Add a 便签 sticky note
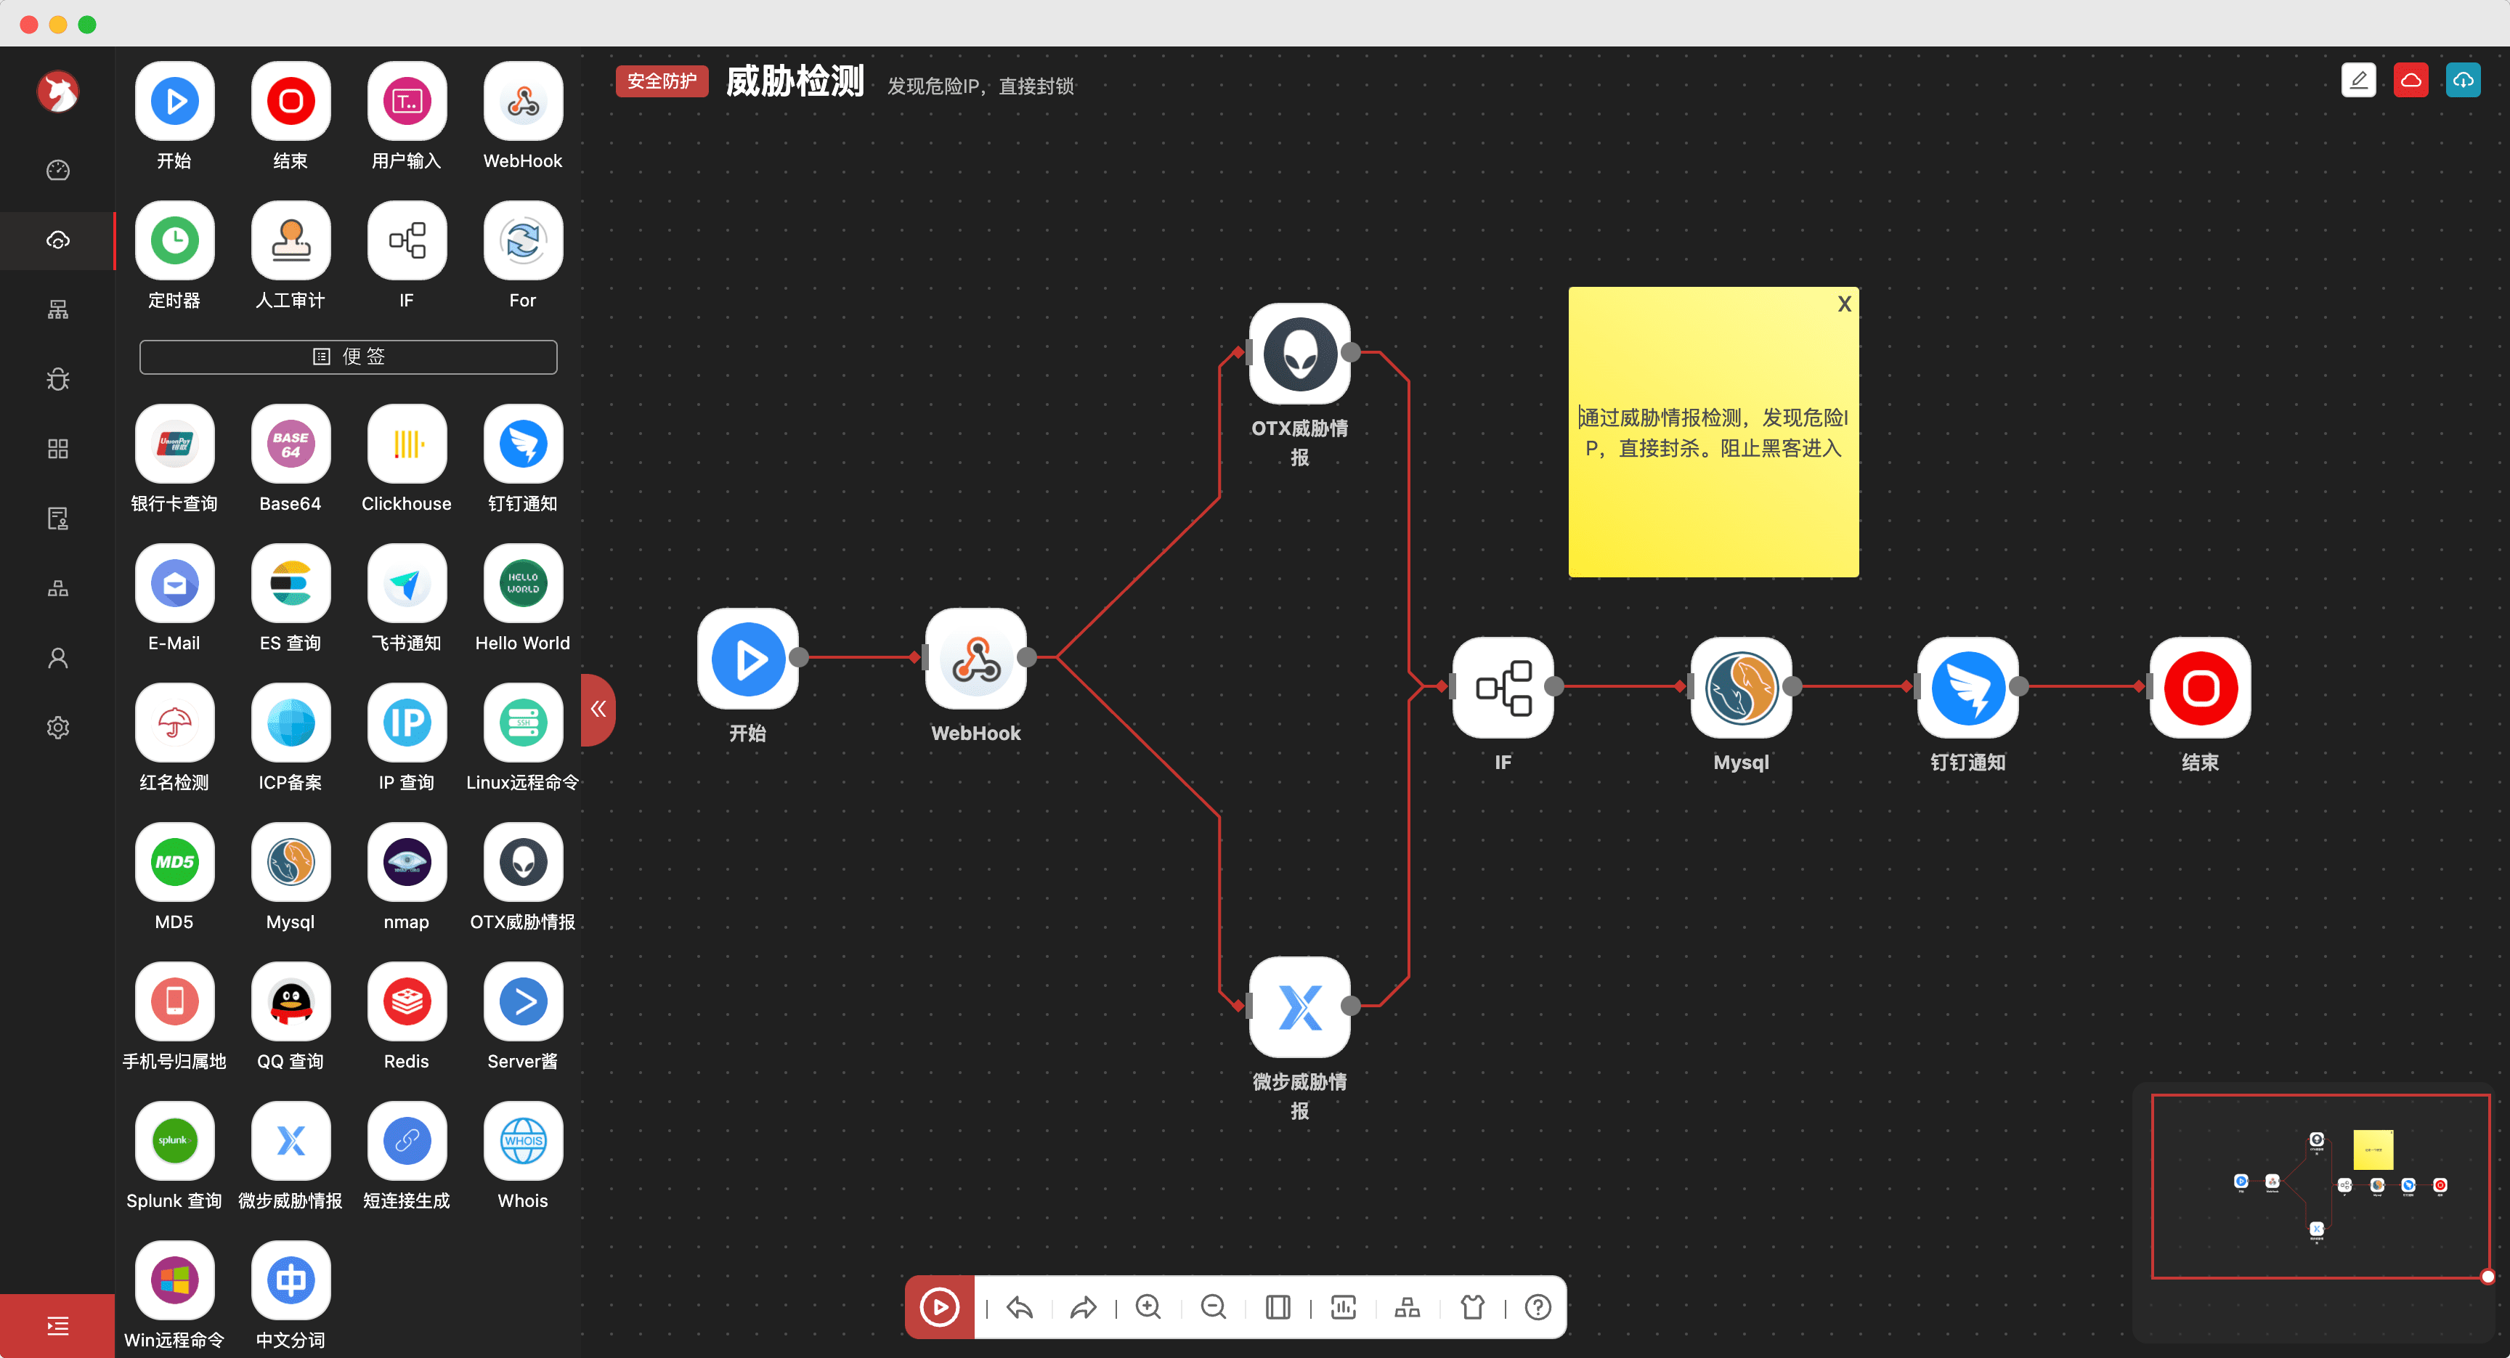 [348, 357]
